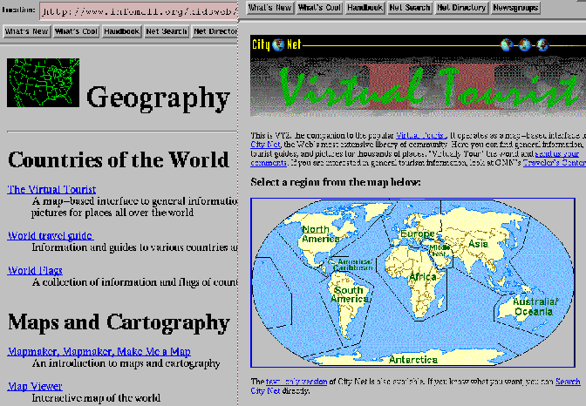Select North America on the world map
The height and width of the screenshot is (406, 586).
[320, 234]
